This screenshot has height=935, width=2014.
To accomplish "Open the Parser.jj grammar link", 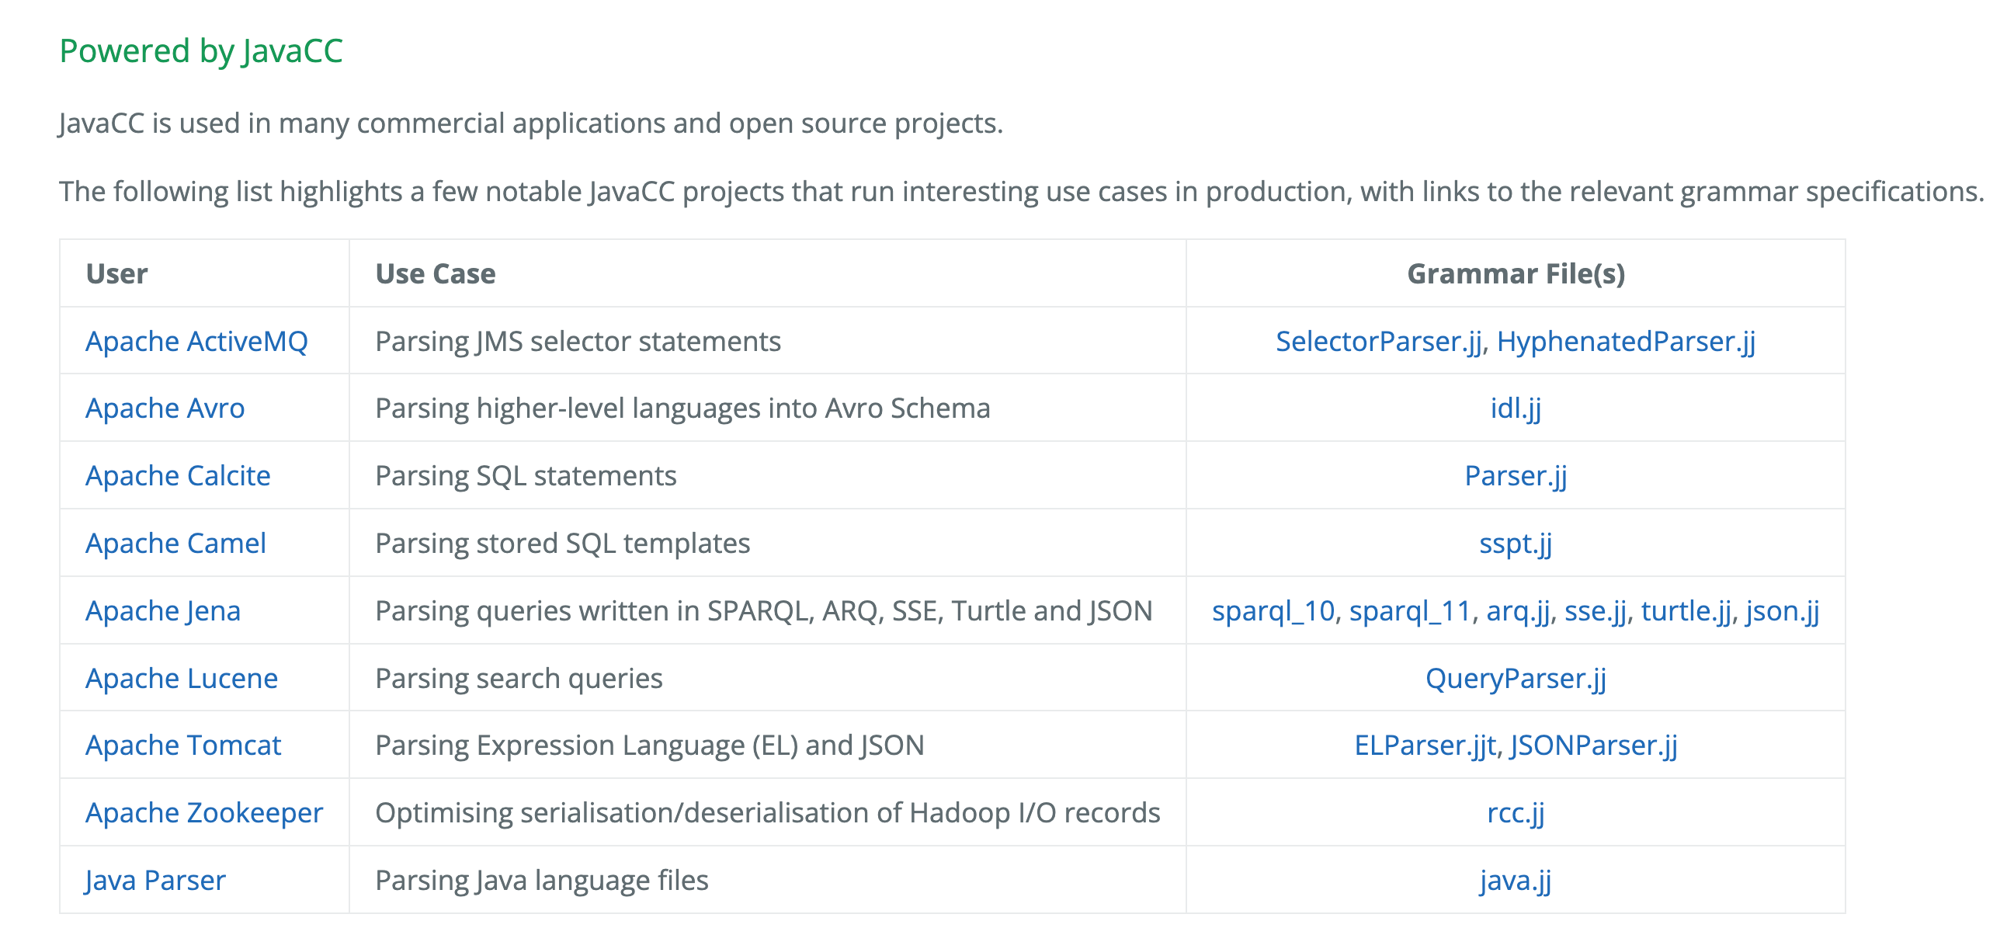I will 1516,476.
